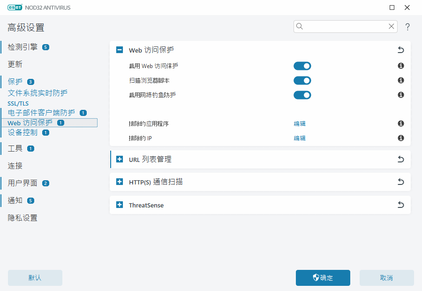
Task: Select 检测引擎 in the sidebar
Action: 23,47
